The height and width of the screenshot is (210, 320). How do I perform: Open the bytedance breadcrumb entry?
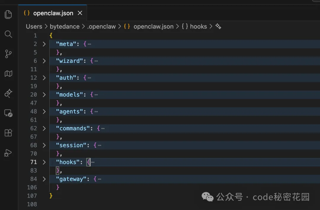(65, 26)
